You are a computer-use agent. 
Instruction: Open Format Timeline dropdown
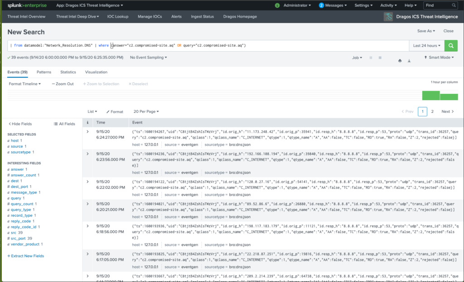pyautogui.click(x=25, y=84)
